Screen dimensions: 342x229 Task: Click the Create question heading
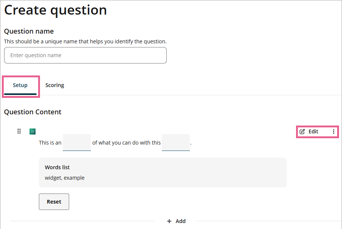click(x=55, y=10)
